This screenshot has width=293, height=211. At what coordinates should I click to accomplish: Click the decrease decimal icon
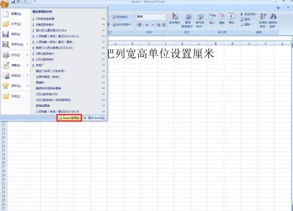pos(164,25)
